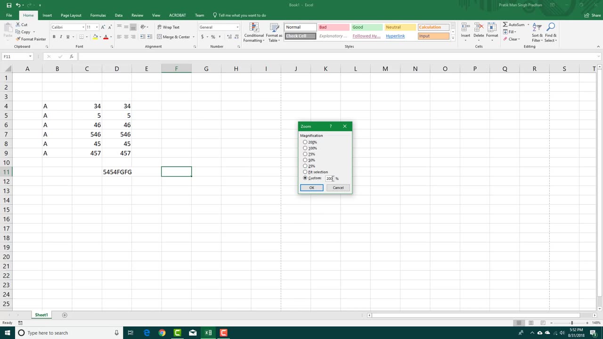Open Find & Select magnifier
This screenshot has width=603, height=339.
[551, 32]
